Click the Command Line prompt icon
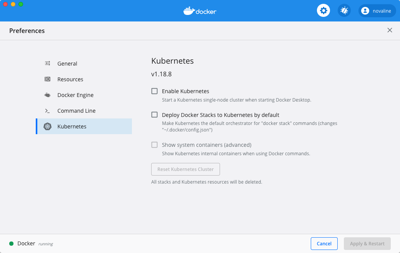The width and height of the screenshot is (400, 253). (x=47, y=111)
